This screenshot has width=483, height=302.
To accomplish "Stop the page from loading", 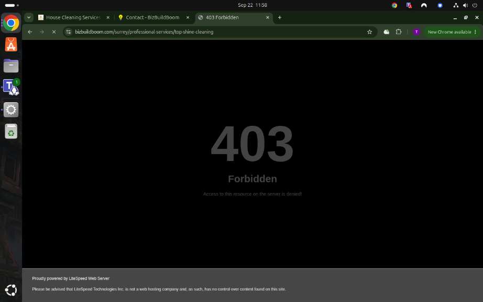I will click(54, 32).
